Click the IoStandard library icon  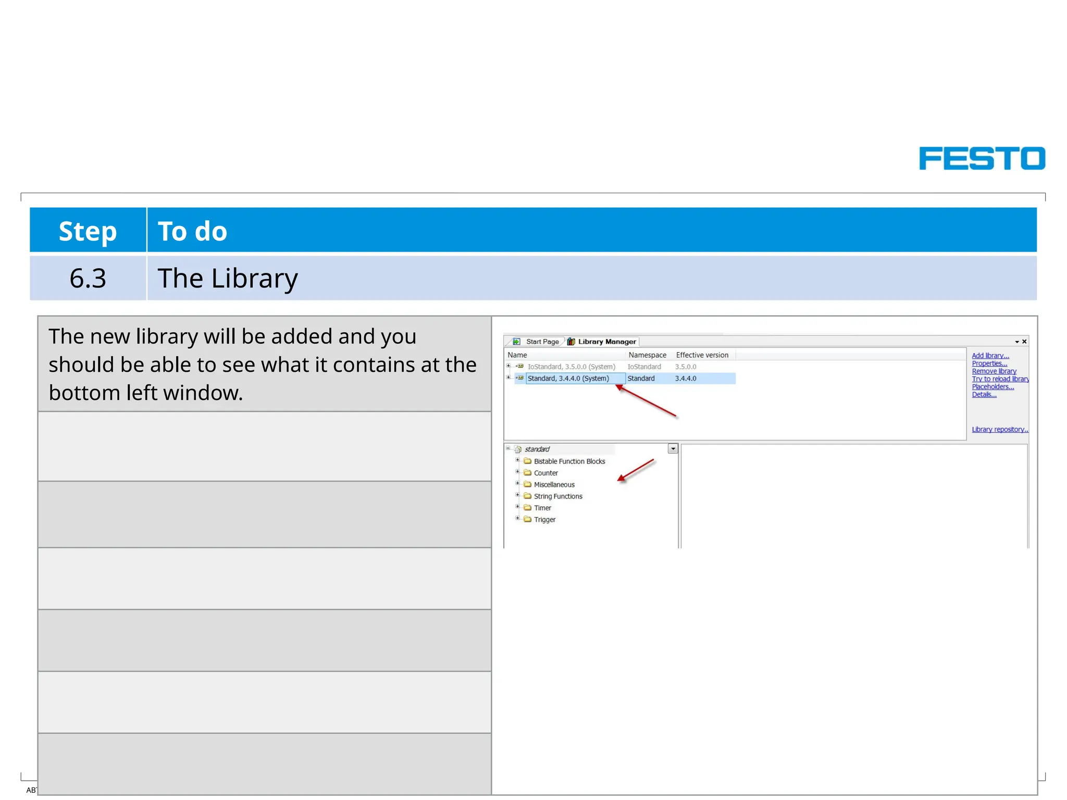point(520,366)
